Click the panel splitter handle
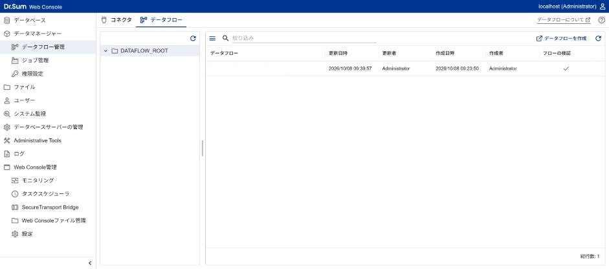This screenshot has width=609, height=269. point(203,148)
